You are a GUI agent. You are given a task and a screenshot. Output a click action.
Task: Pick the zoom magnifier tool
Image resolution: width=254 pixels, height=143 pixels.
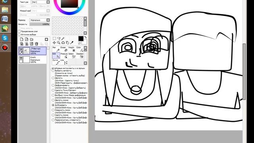point(59,43)
